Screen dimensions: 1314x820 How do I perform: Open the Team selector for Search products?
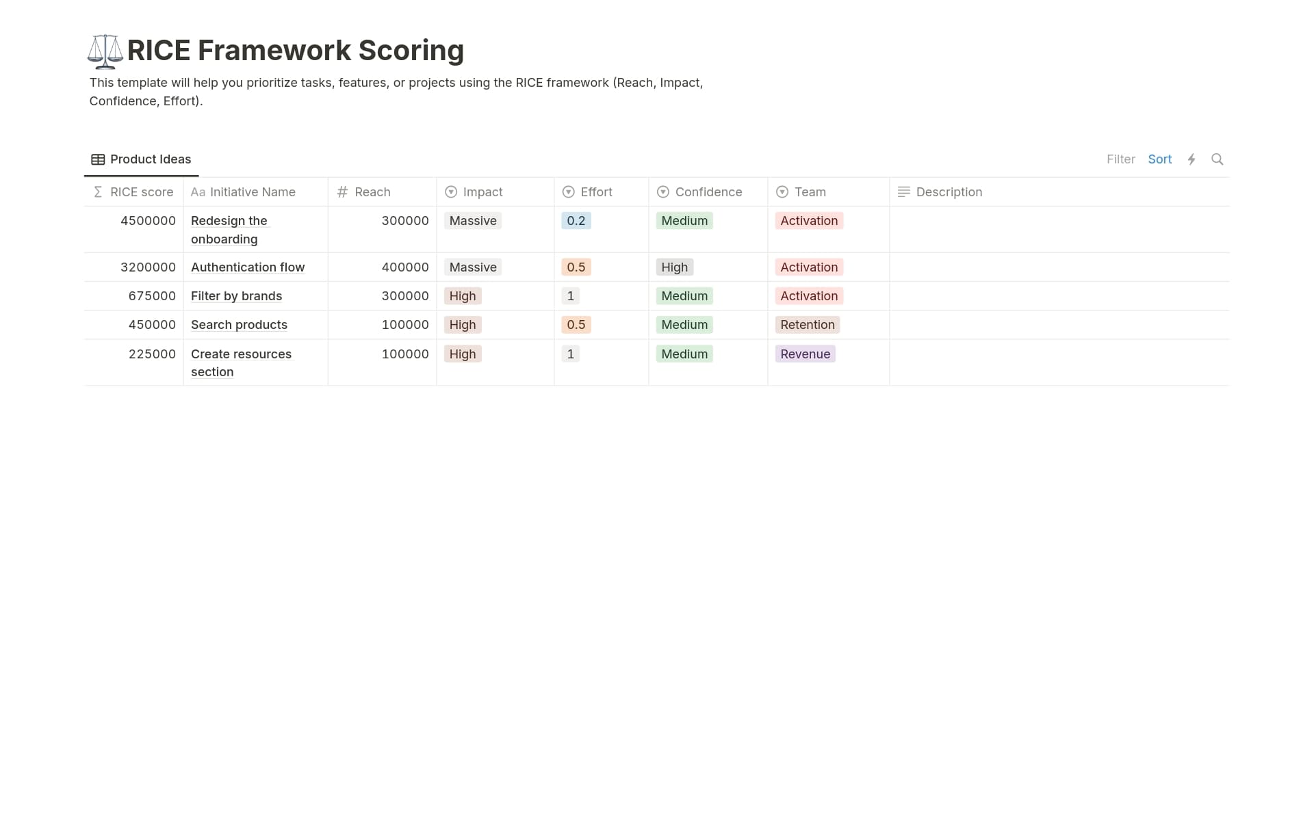[808, 324]
